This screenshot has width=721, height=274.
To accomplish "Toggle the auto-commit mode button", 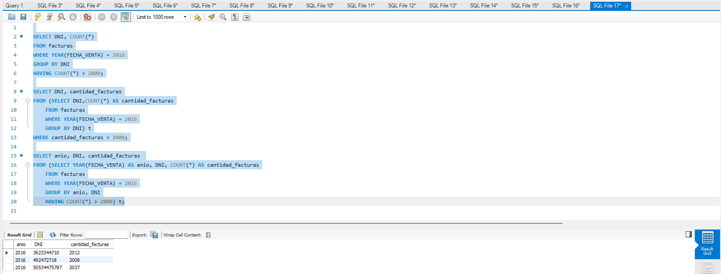I will [126, 17].
